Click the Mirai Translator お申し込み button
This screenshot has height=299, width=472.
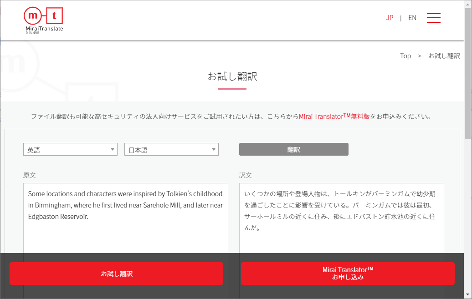pos(348,273)
